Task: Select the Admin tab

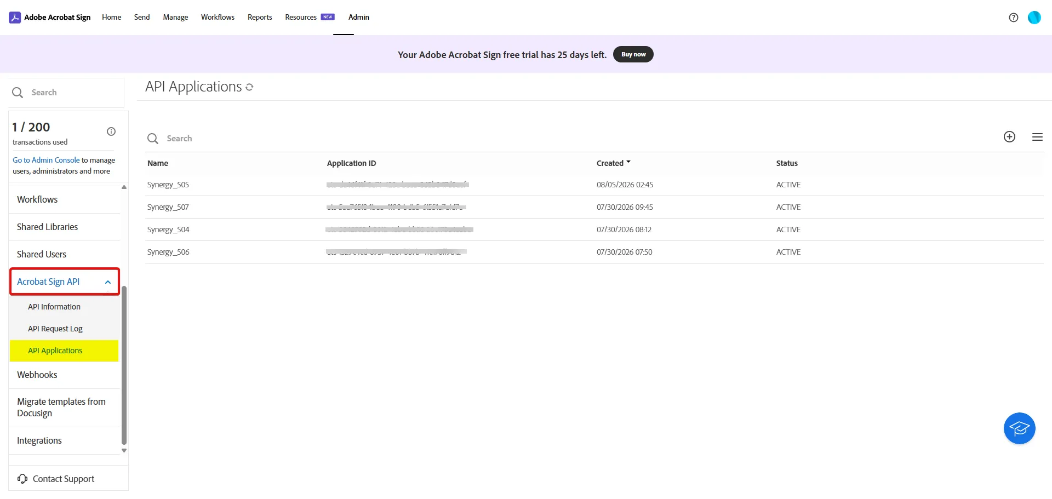Action: (x=359, y=18)
